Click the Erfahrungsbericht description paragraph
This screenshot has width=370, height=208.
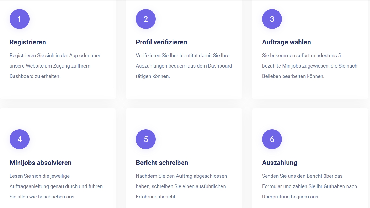click(x=181, y=186)
